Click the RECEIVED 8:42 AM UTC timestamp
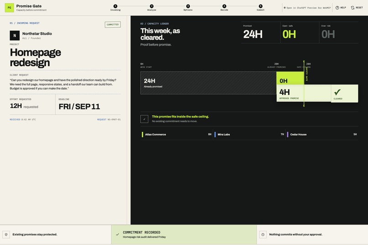This screenshot has width=368, height=245. (23, 120)
